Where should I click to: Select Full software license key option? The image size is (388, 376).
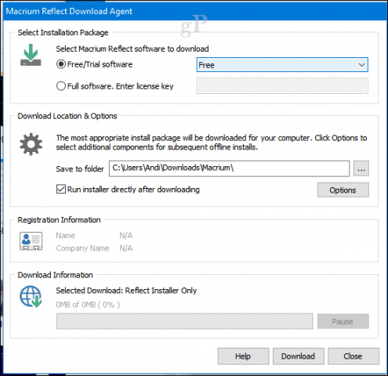[61, 86]
